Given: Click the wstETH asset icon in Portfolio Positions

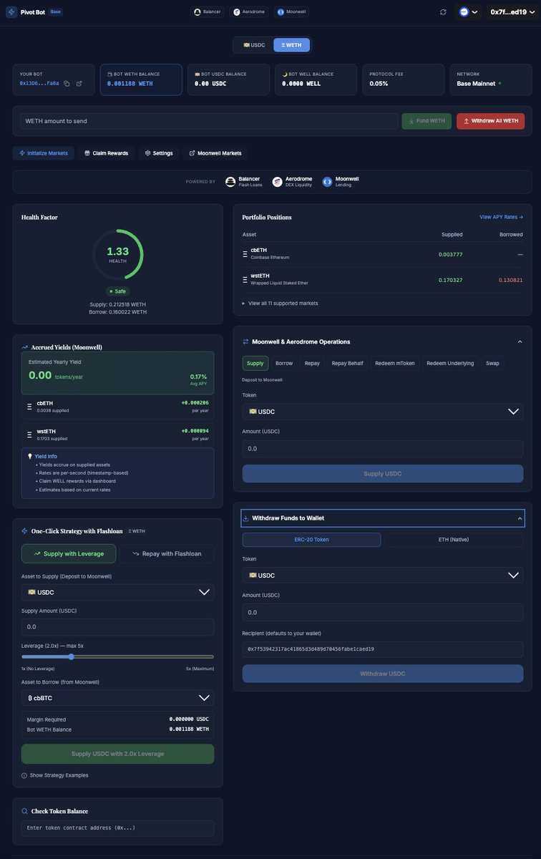Looking at the screenshot, I should pyautogui.click(x=245, y=279).
